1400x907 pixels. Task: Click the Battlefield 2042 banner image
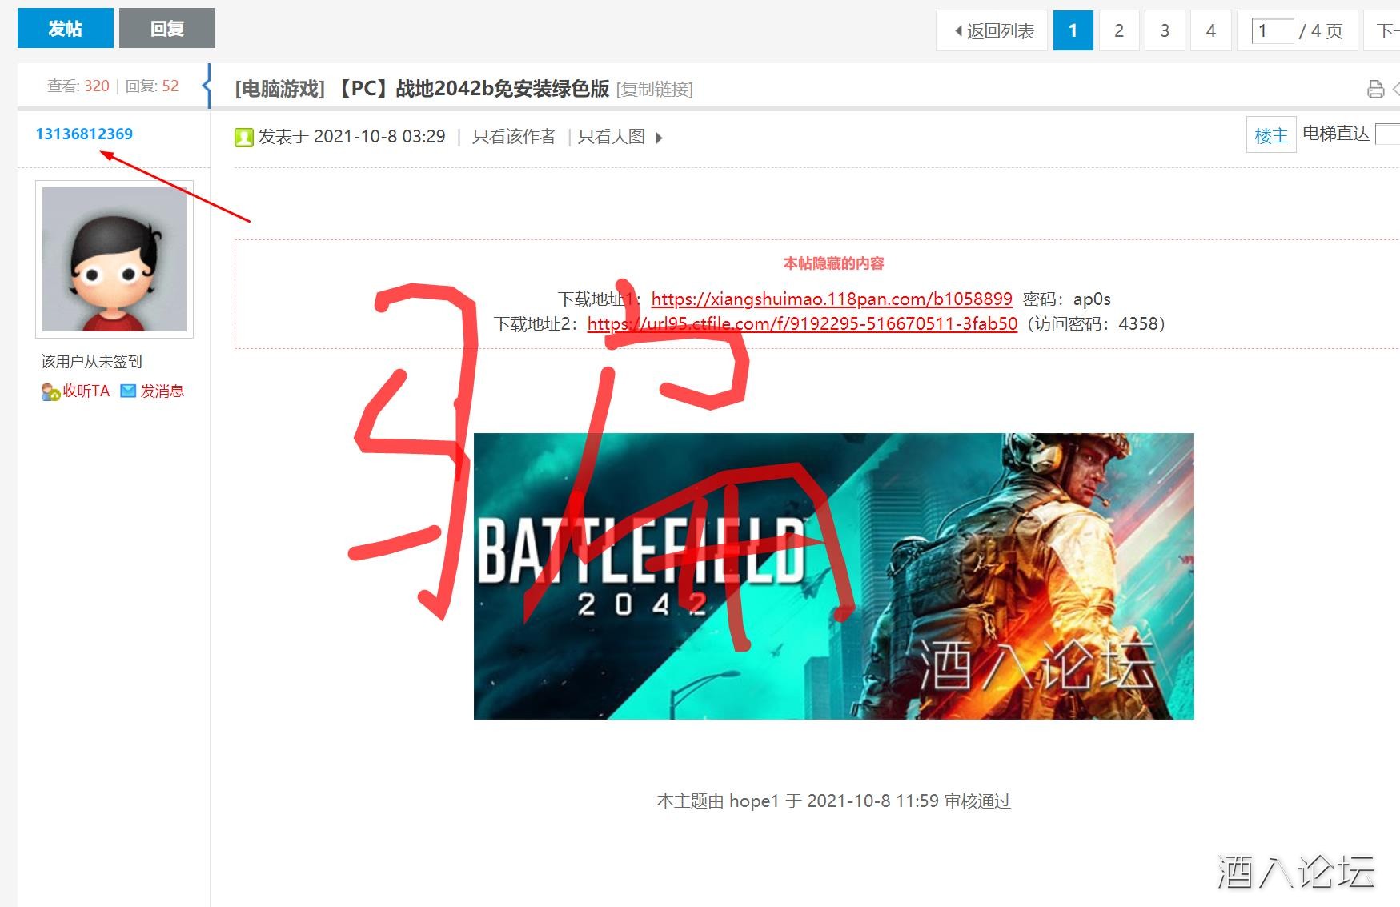pos(833,576)
